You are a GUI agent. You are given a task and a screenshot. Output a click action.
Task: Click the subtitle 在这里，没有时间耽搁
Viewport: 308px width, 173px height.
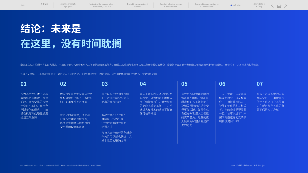click(x=71, y=44)
